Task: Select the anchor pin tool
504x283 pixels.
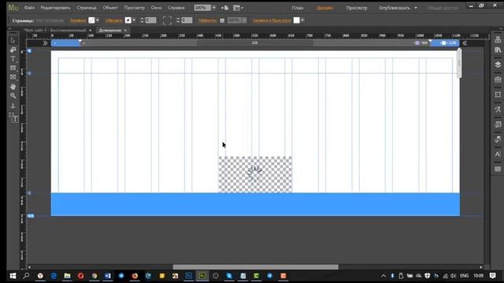Action: 13,105
